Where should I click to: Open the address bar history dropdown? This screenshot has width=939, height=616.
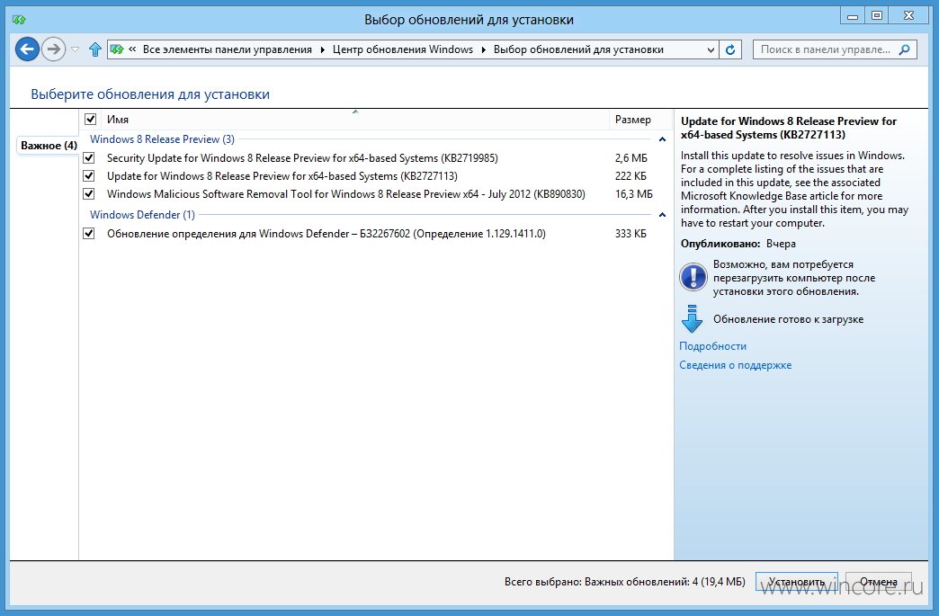[x=711, y=49]
